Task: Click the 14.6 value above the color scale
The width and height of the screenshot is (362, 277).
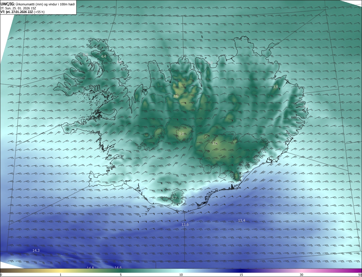Action: (118, 268)
